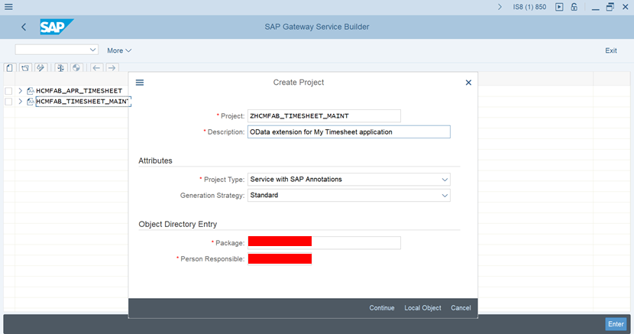Click the padlock icon in title bar
The image size is (634, 334).
click(574, 7)
